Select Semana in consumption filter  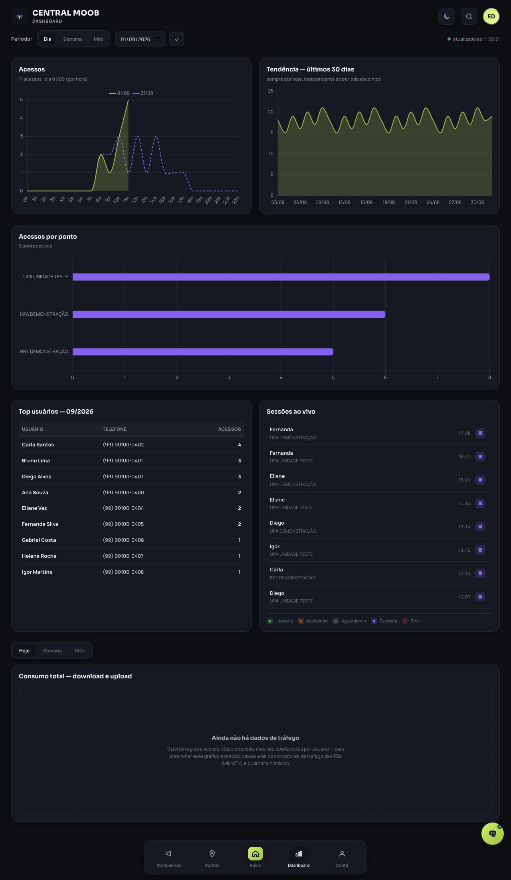coord(52,651)
